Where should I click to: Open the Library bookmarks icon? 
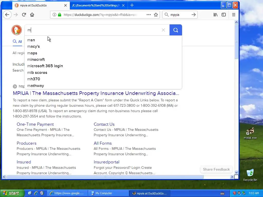point(215,15)
